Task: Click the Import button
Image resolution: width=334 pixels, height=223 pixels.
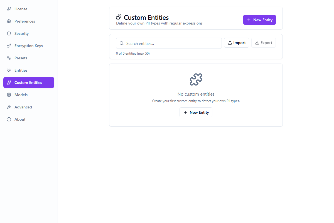Action: 236,42
